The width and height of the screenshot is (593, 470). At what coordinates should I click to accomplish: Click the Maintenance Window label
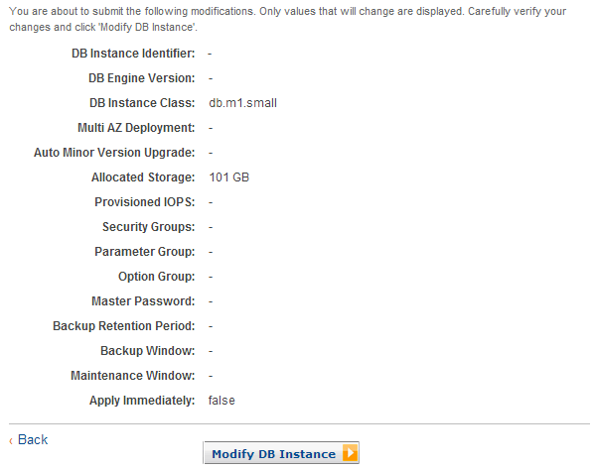tap(133, 376)
